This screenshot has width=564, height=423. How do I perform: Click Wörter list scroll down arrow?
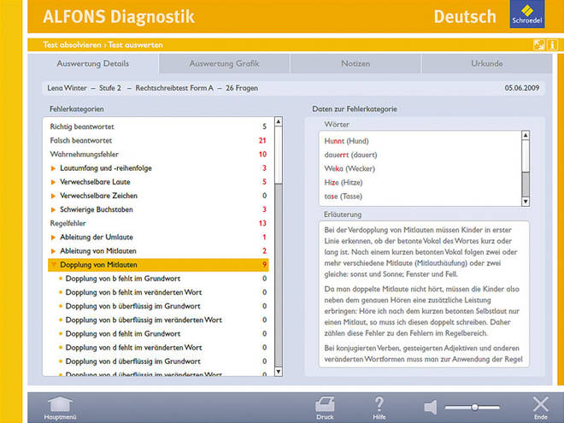526,202
